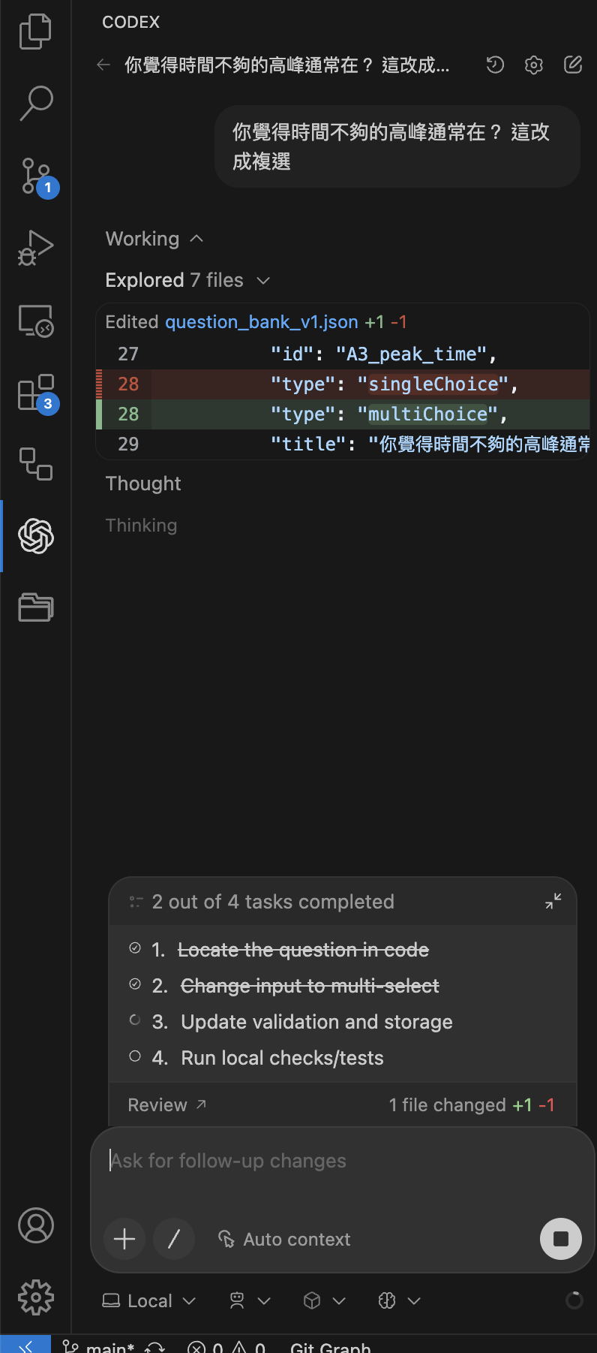This screenshot has height=1353, width=597.
Task: Open Source Control in the activity bar
Action: click(35, 176)
